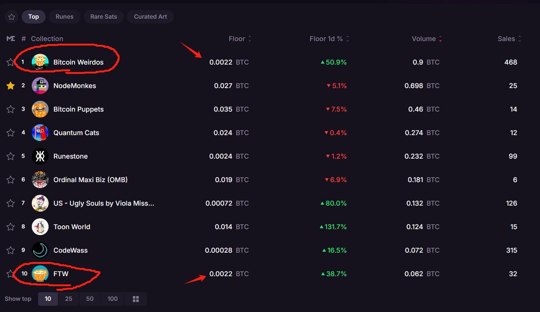Click the 0.00028 BTC floor value

227,250
